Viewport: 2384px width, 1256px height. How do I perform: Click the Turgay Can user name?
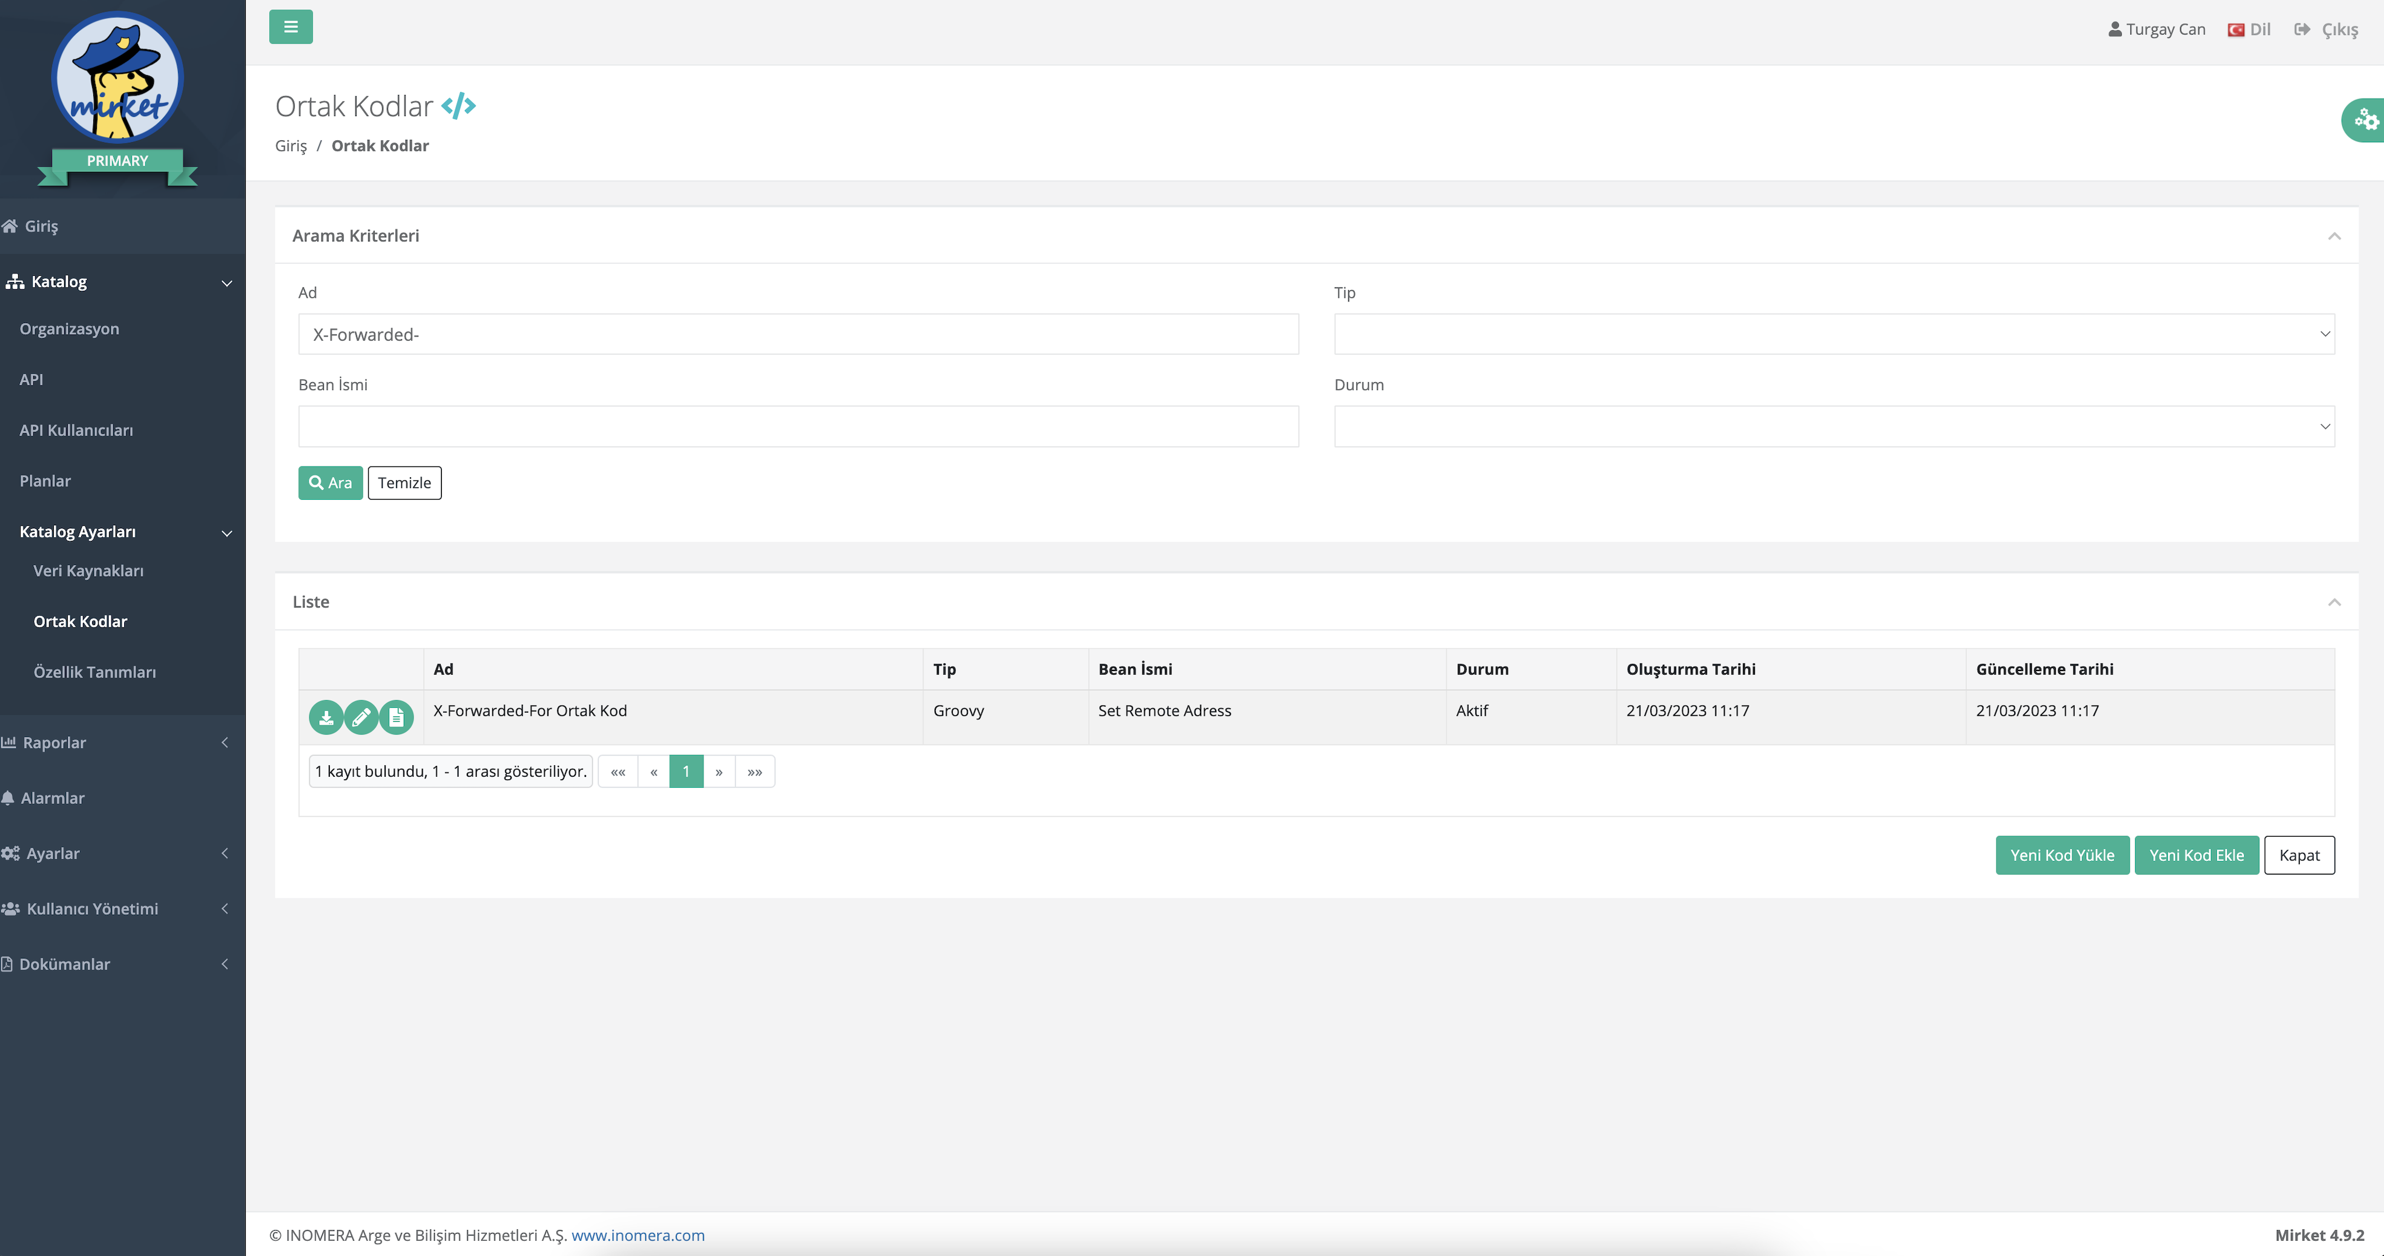tap(2165, 30)
